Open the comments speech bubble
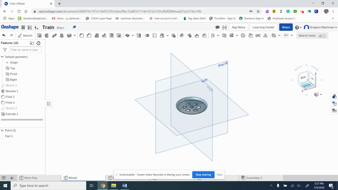The image size is (338, 190). point(218,27)
